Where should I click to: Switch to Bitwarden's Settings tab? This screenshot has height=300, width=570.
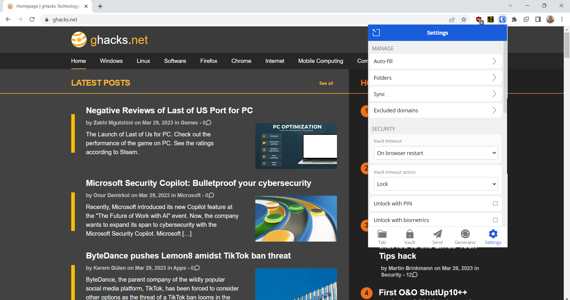pos(493,237)
